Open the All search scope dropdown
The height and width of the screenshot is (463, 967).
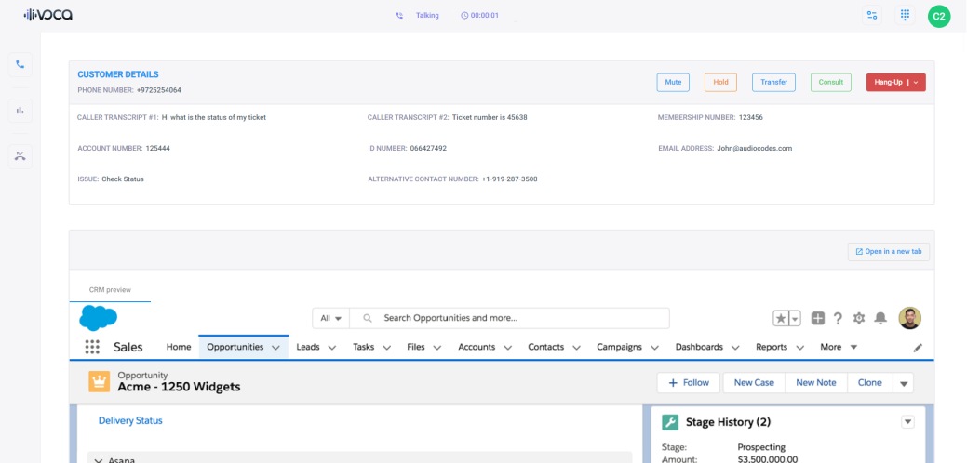pyautogui.click(x=330, y=318)
